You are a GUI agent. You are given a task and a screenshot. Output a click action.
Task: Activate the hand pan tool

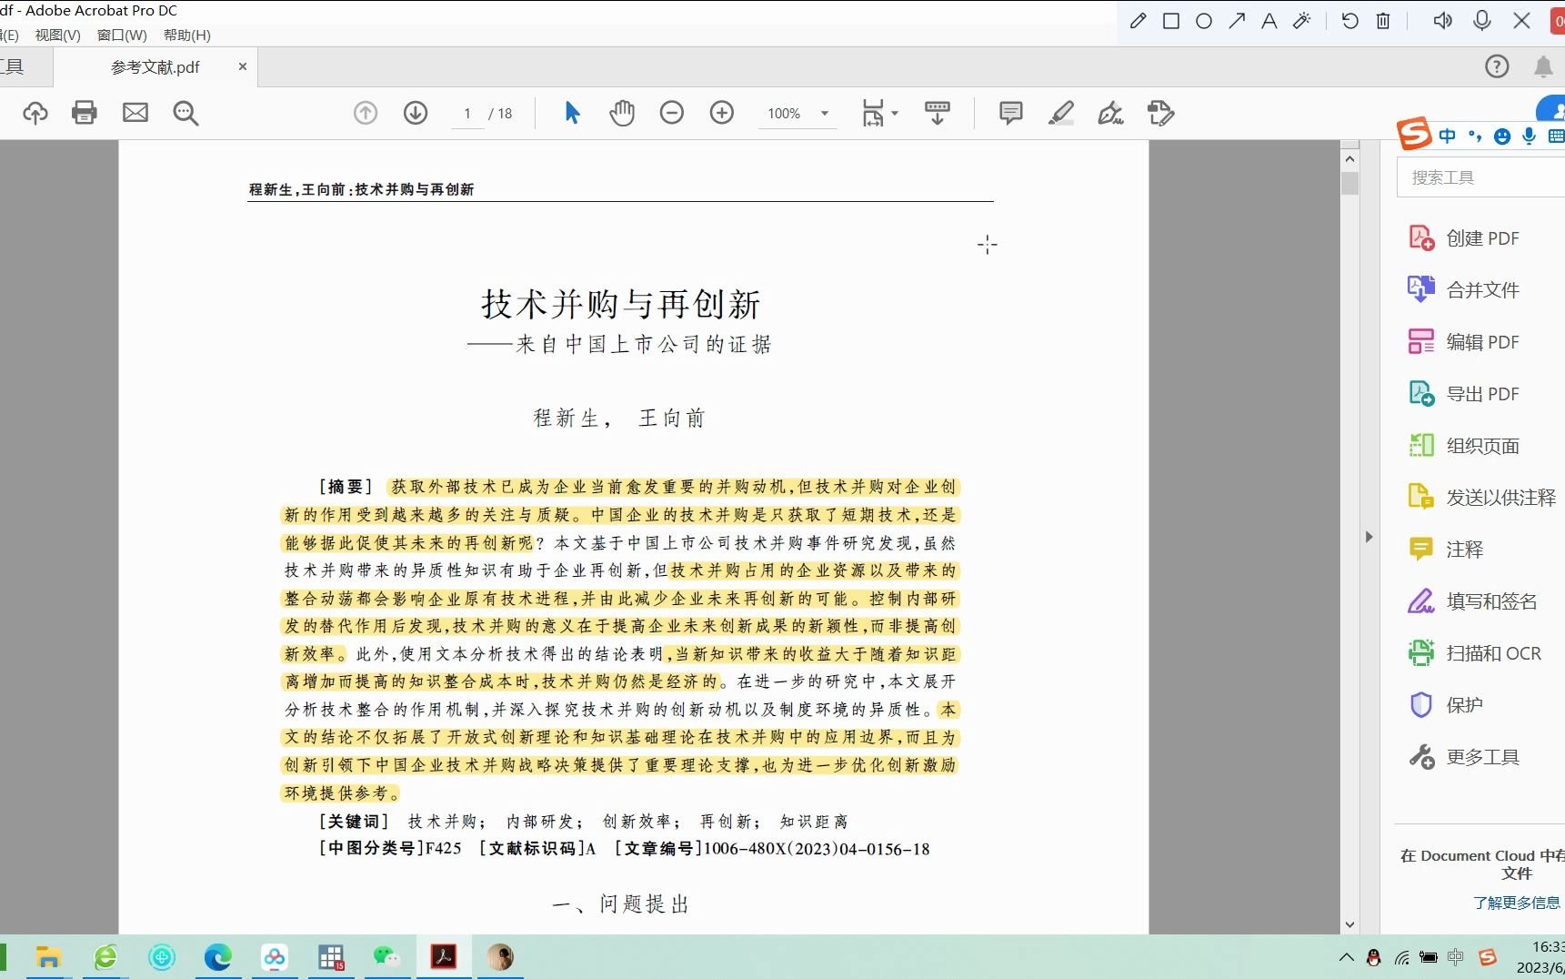(622, 113)
